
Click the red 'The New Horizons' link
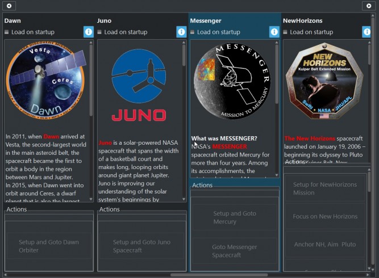310,138
